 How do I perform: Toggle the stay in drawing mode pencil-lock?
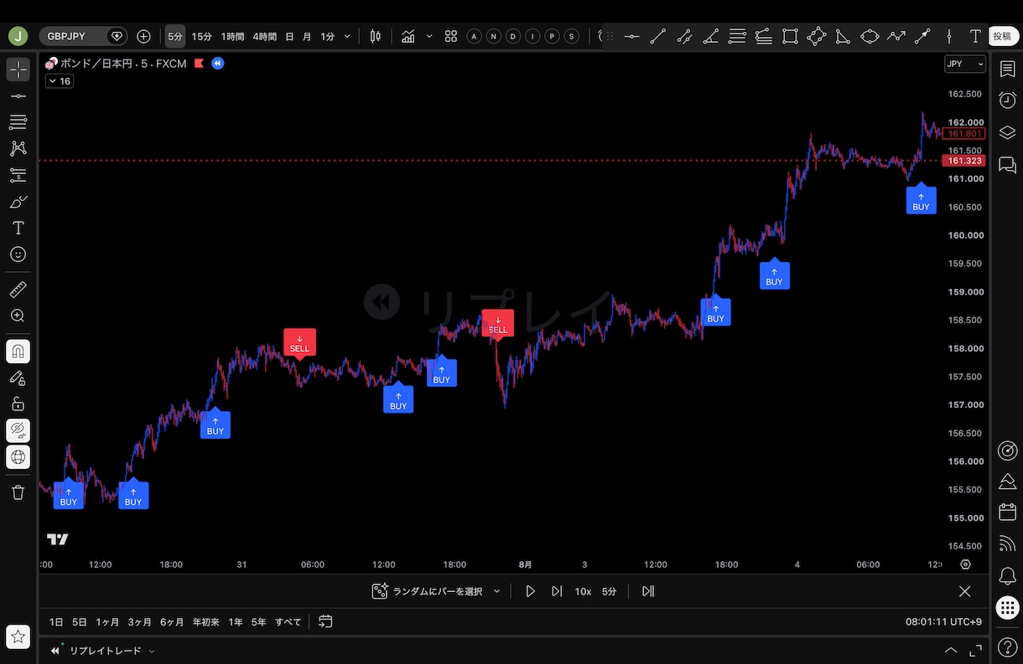18,378
